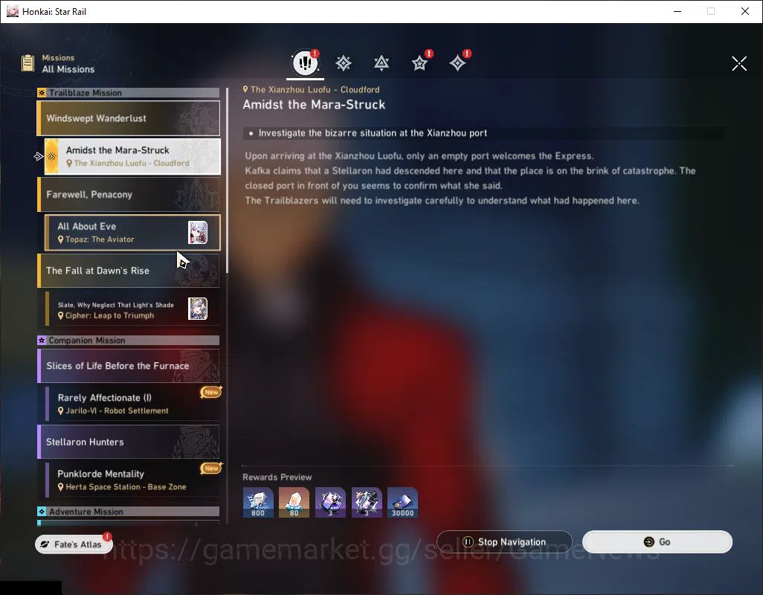View the second purple reward item x3
This screenshot has width=763, height=595.
367,502
